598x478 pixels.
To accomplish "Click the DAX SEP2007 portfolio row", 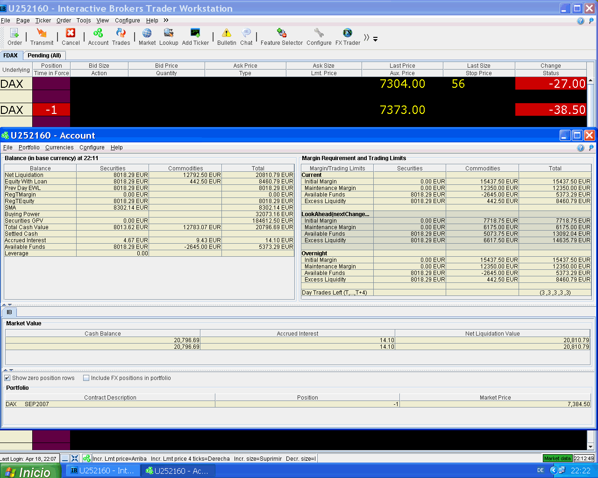I will (x=110, y=404).
